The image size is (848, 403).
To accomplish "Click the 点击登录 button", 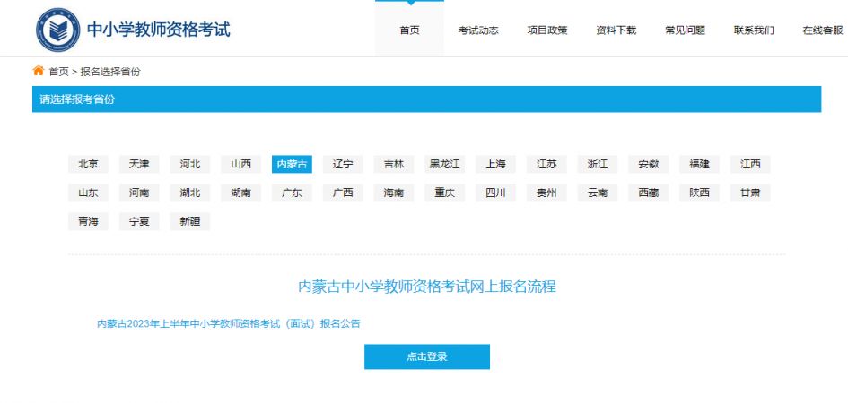I will point(427,356).
